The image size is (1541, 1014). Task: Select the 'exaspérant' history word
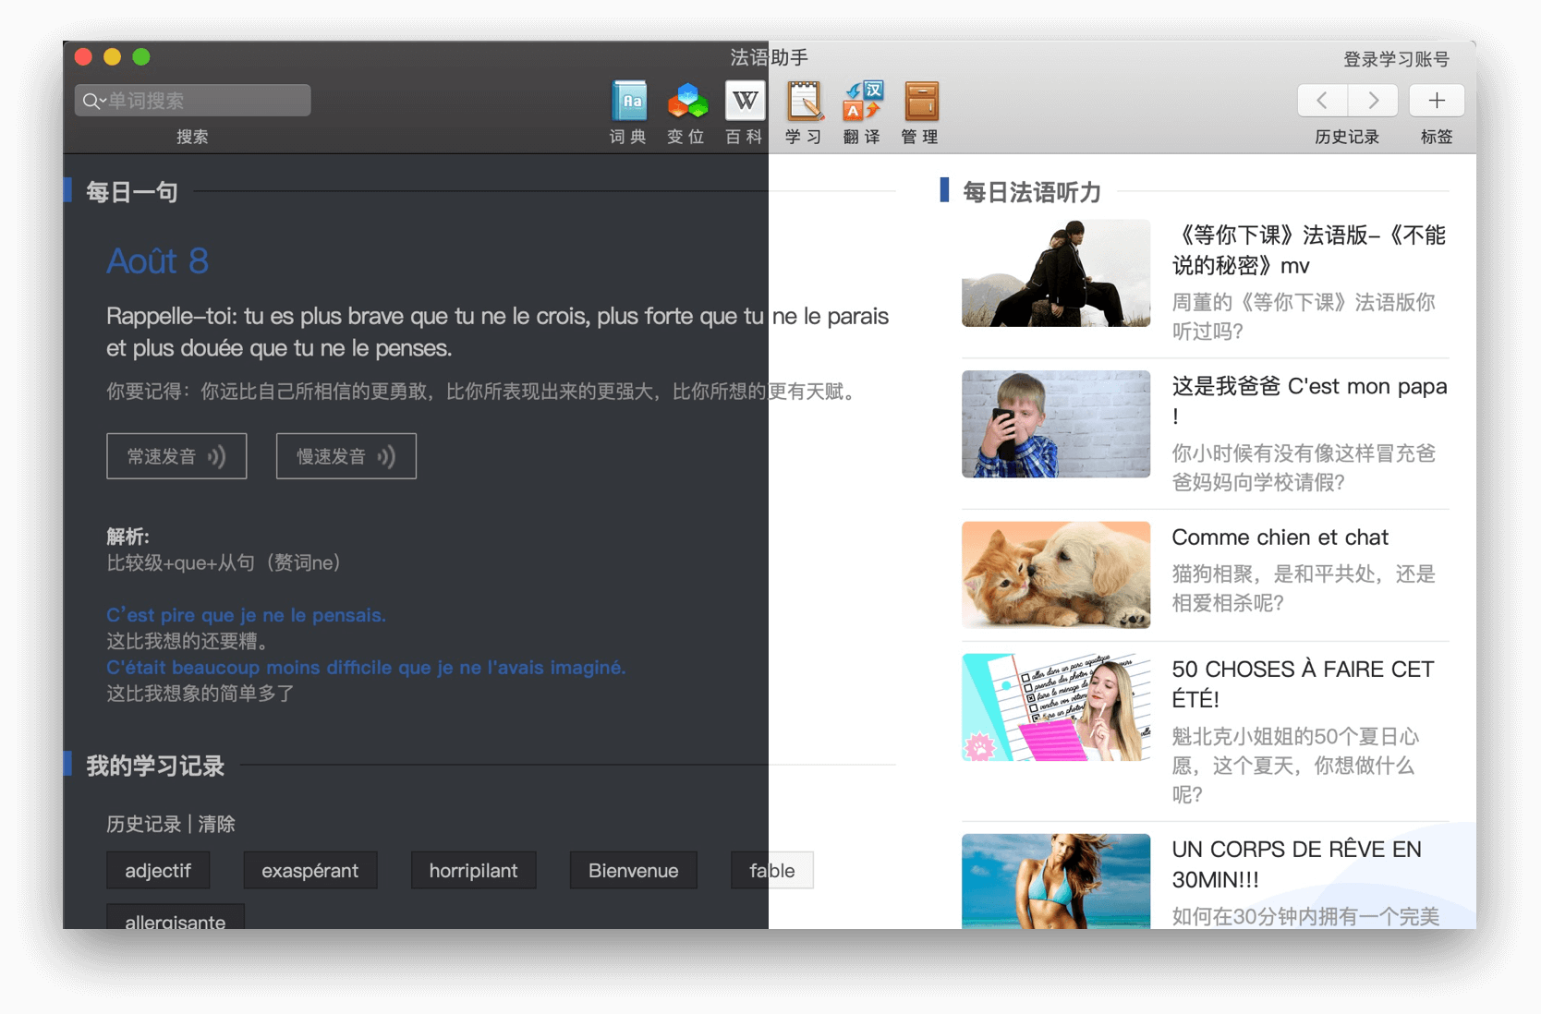click(309, 871)
